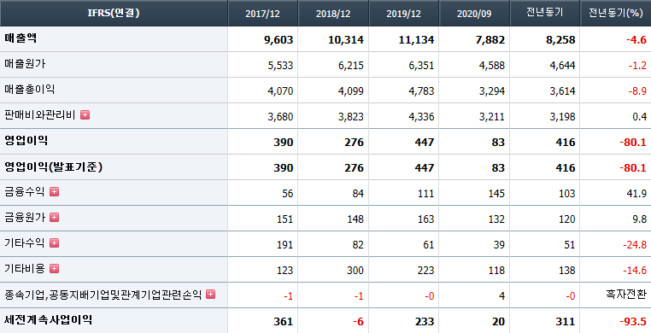
Task: Expand 종속기업,공동지배기업및관계기업관련손익 plus icon
Action: (211, 295)
